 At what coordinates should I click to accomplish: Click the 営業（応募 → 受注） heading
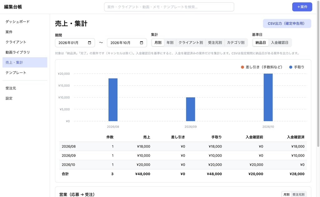pyautogui.click(x=77, y=194)
